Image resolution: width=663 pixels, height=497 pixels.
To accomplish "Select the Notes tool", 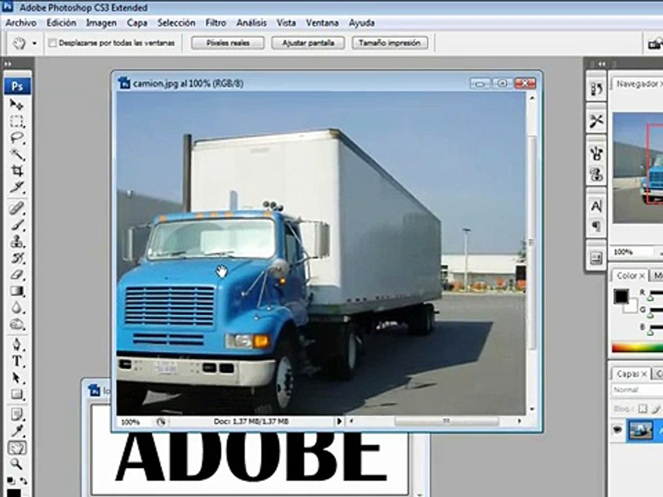I will click(x=17, y=415).
